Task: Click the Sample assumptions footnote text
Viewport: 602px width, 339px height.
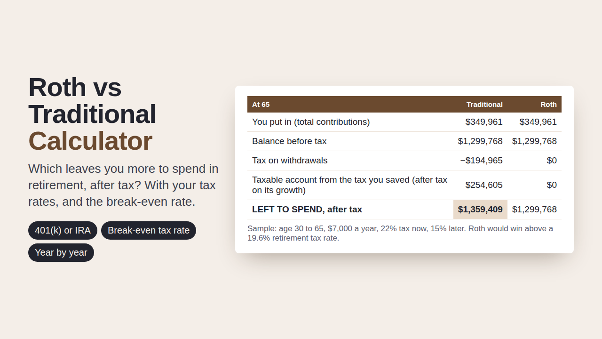Action: (x=400, y=233)
